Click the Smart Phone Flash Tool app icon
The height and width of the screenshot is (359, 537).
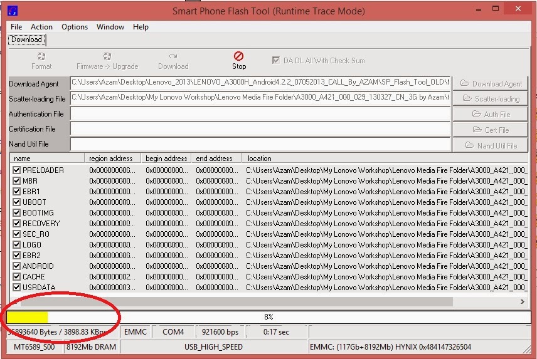coord(13,11)
